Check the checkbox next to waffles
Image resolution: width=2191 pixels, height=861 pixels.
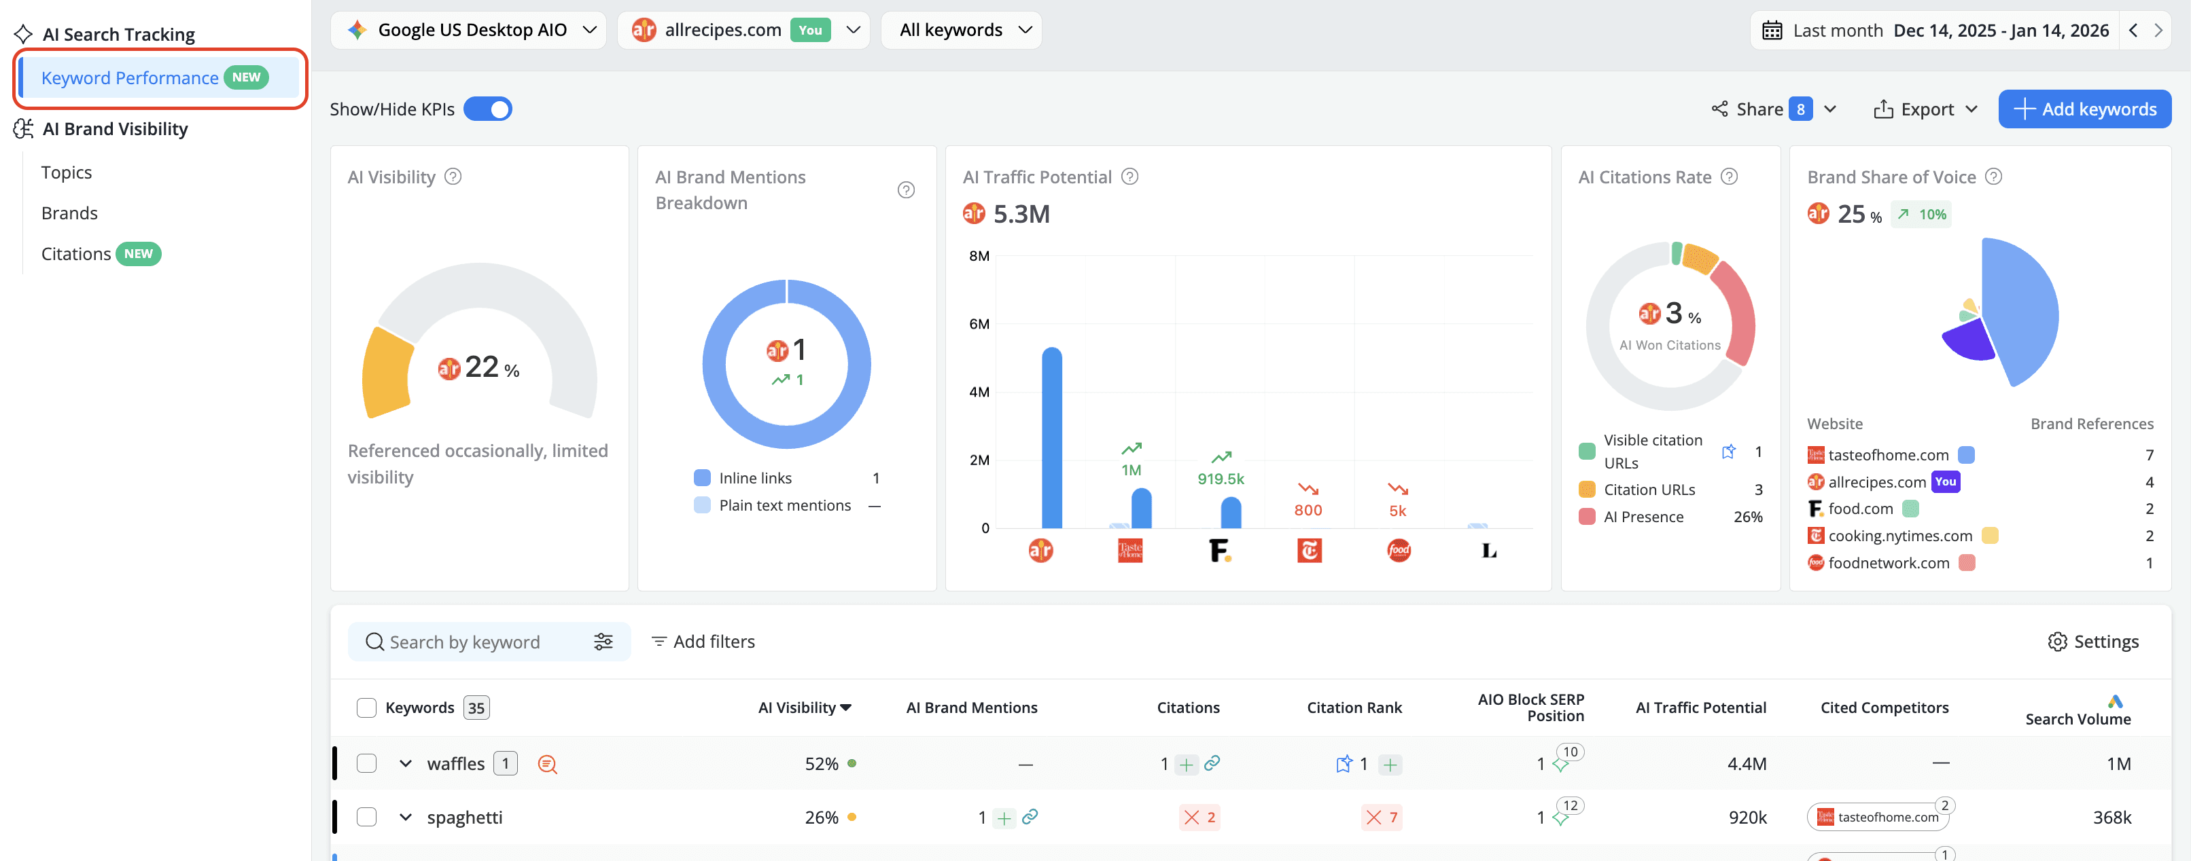click(x=366, y=763)
